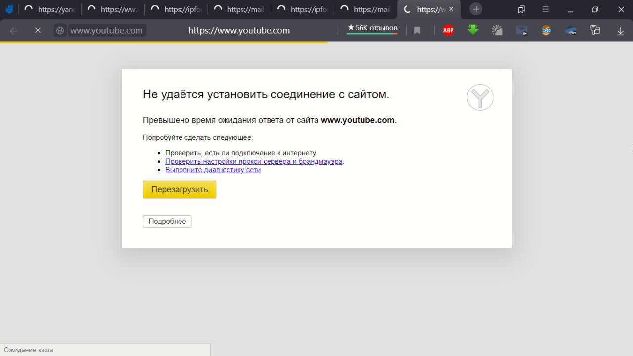
Task: Click the globe site info icon
Action: tap(60, 31)
